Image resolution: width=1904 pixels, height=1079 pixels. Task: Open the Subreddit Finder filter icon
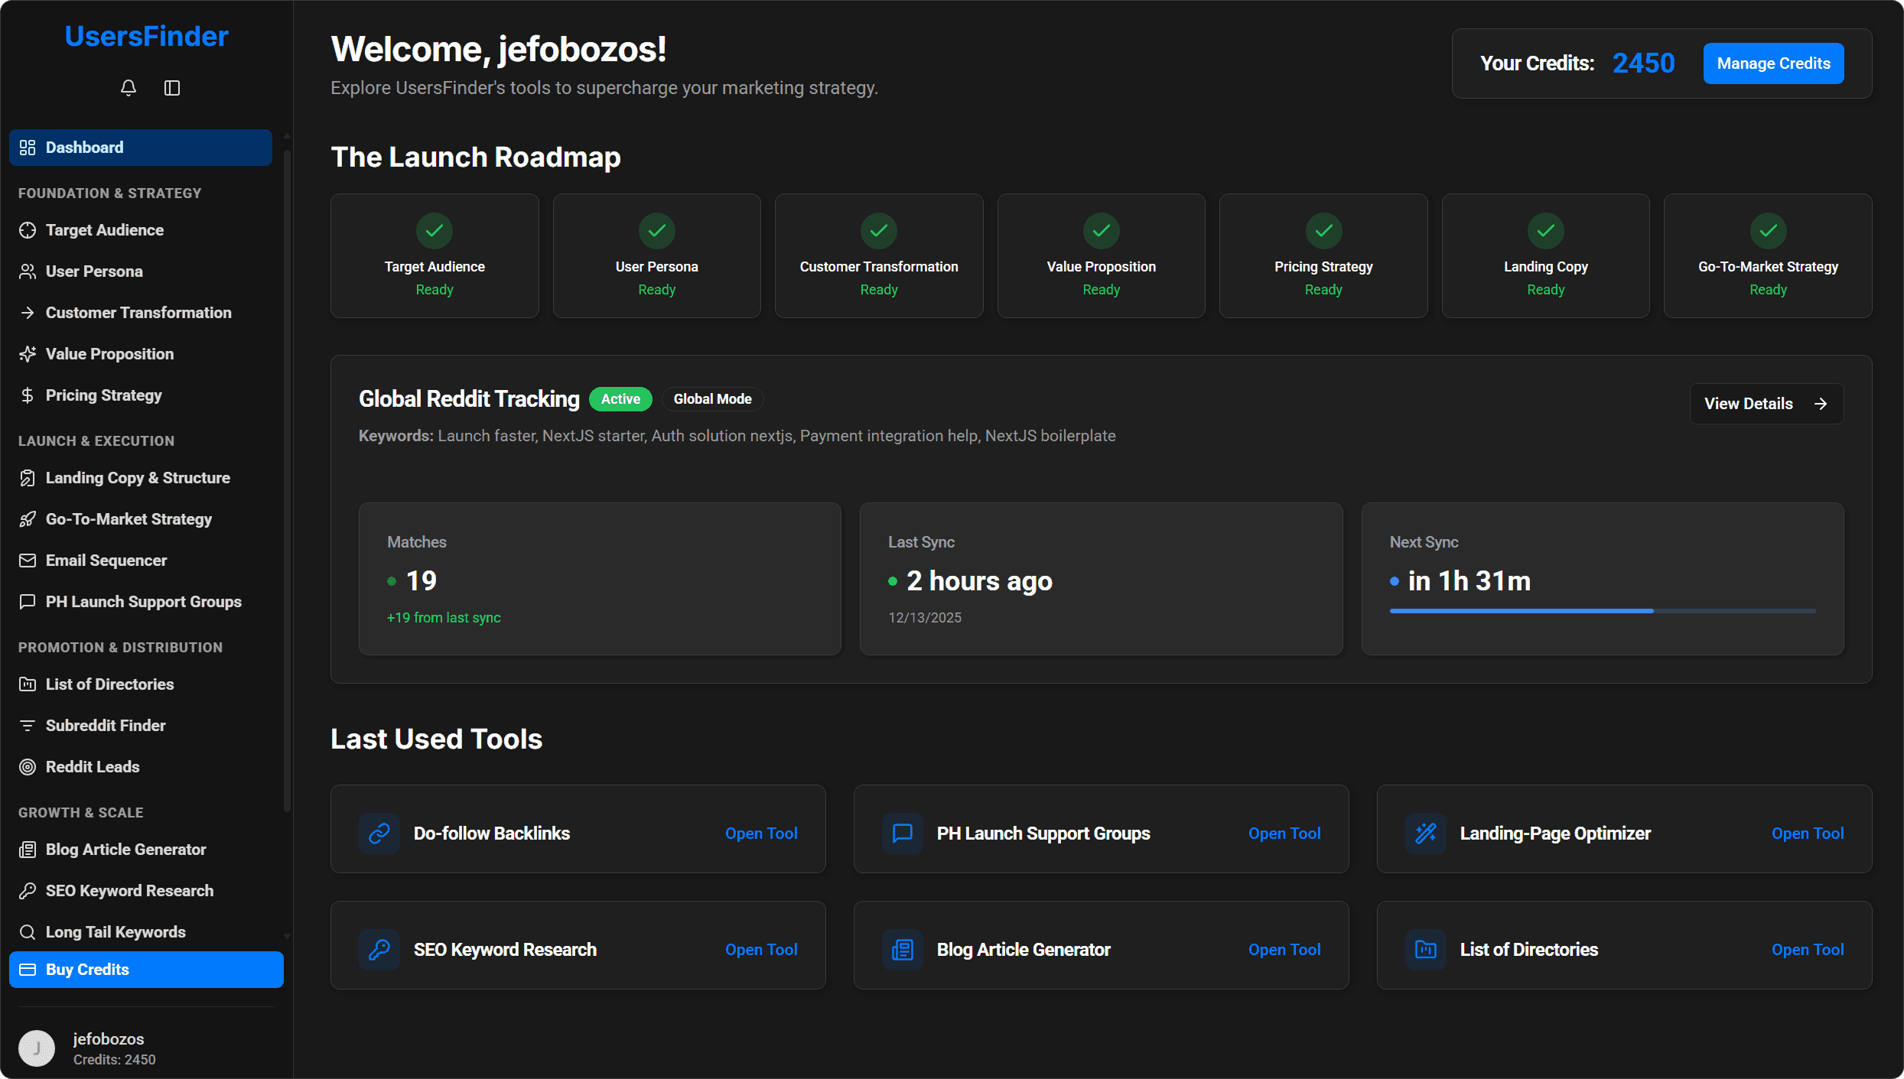click(28, 725)
